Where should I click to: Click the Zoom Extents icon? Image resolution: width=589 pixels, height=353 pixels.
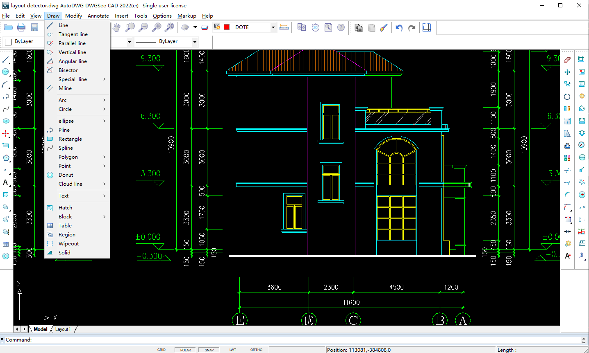point(169,27)
